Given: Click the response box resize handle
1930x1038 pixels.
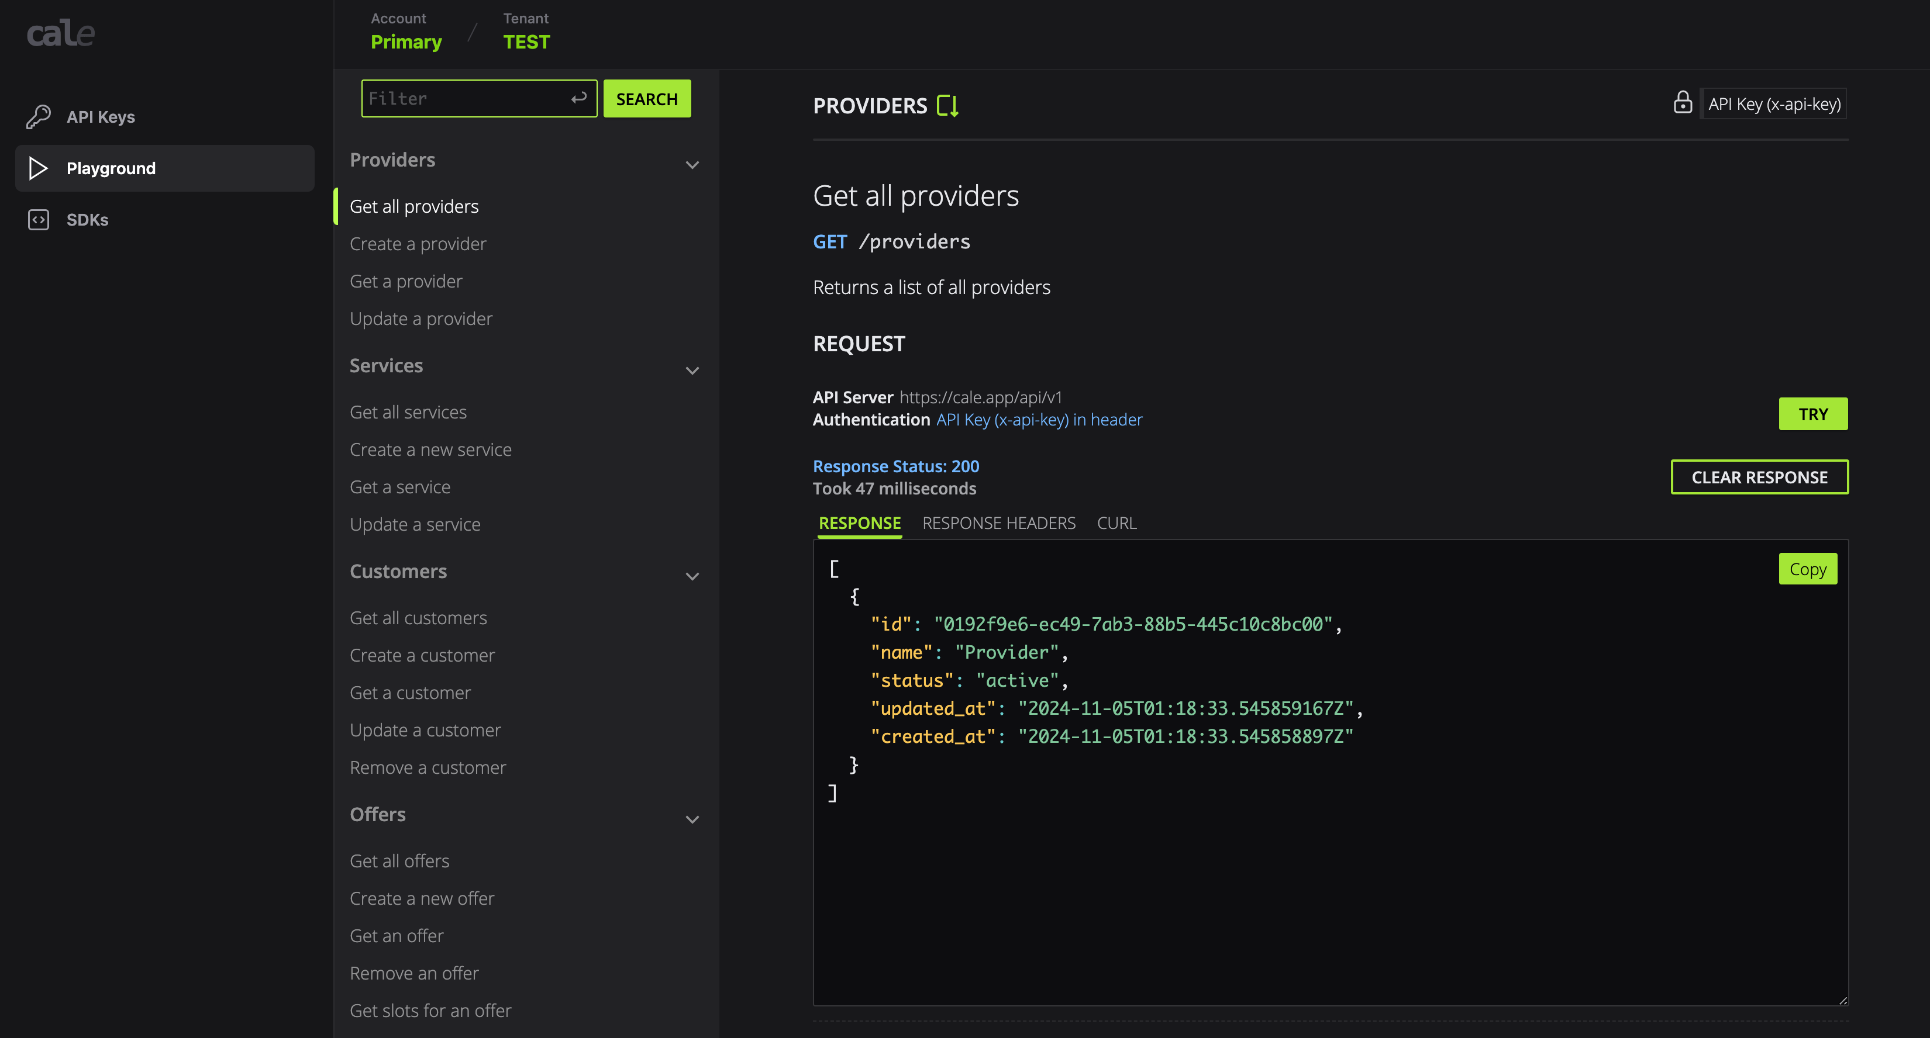Looking at the screenshot, I should [x=1842, y=1000].
